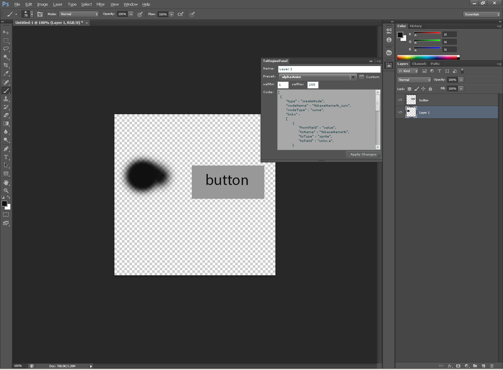Open the Filter menu
Screen dimensions: 503x370
pyautogui.click(x=100, y=4)
